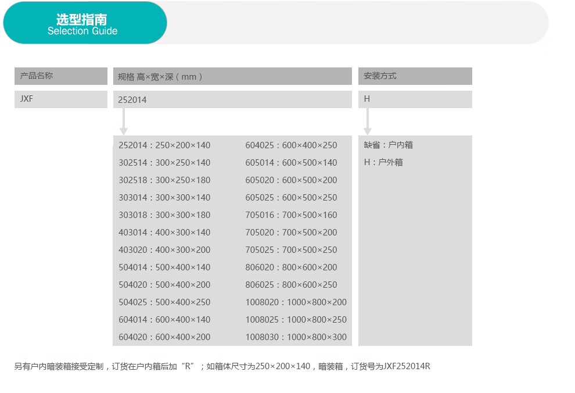Select the 504025：500×400×250 entry
Screen dimensions: 575x393
tap(164, 302)
